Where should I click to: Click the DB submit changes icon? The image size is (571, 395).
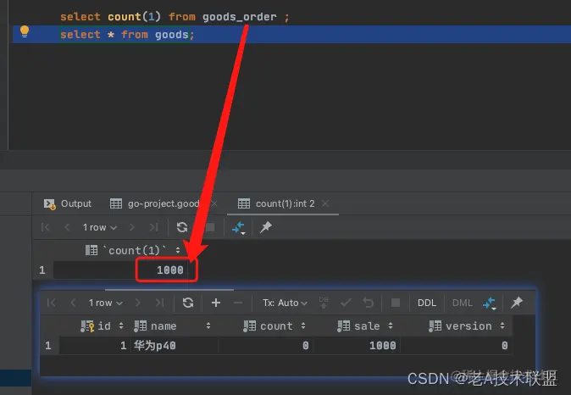pyautogui.click(x=324, y=303)
